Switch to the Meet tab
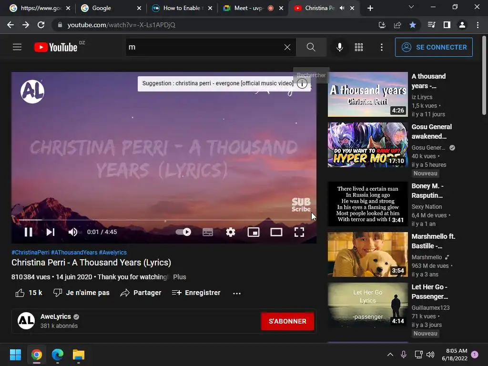The height and width of the screenshot is (366, 488). 253,8
